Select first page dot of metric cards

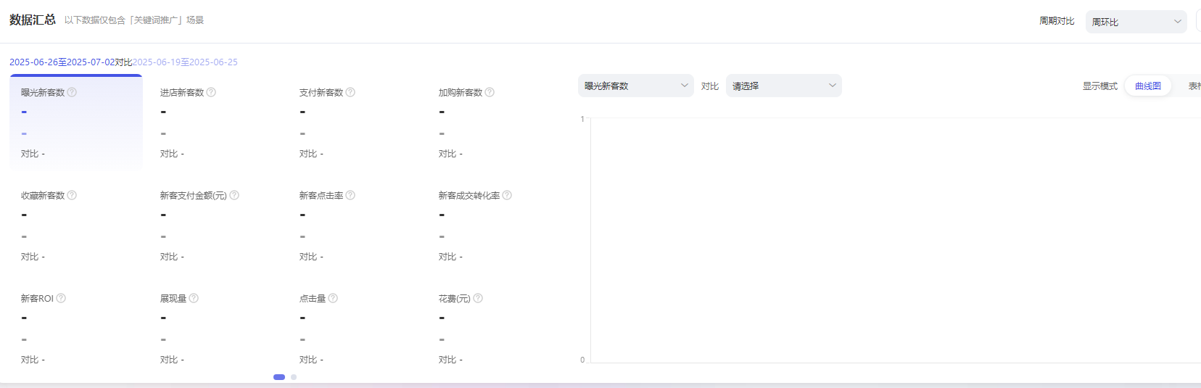pyautogui.click(x=279, y=377)
